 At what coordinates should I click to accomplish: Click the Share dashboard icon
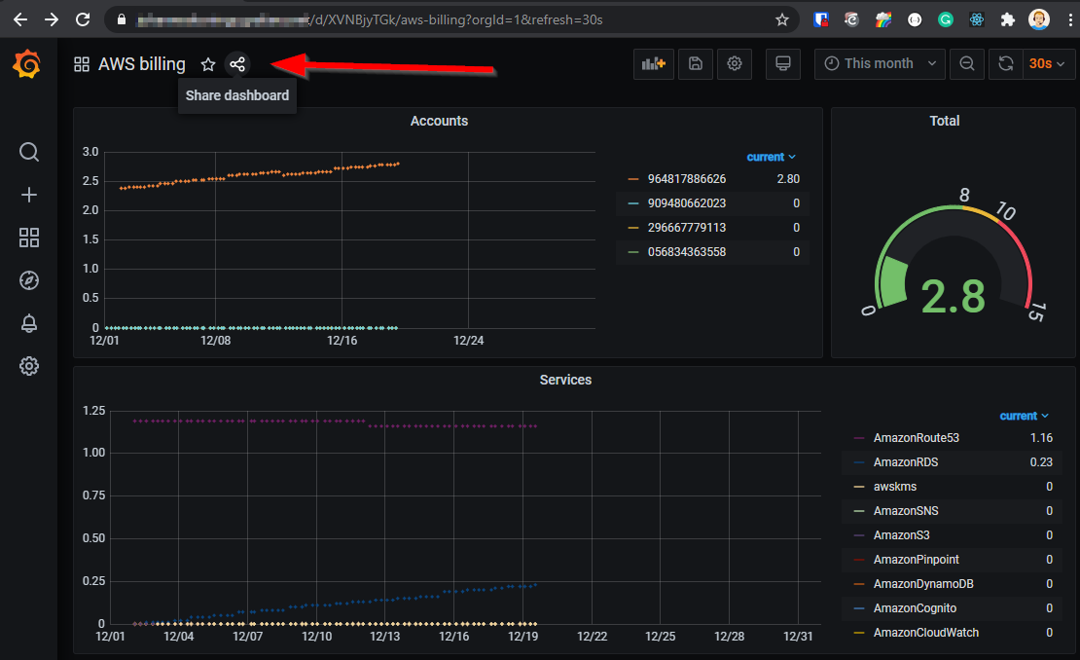237,63
